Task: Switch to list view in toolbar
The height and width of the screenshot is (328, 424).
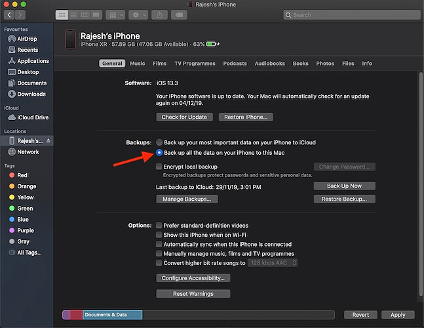Action: click(72, 14)
